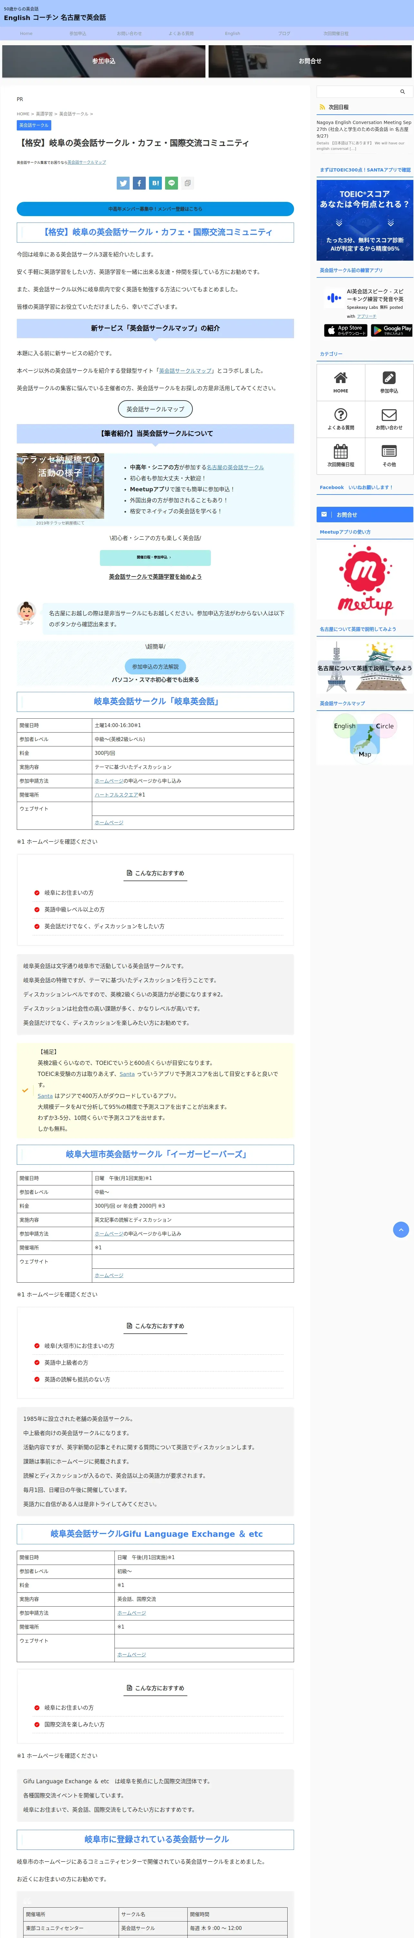This screenshot has width=414, height=1938.
Task: Click the HOME breadcrumb link
Action: pos(23,114)
